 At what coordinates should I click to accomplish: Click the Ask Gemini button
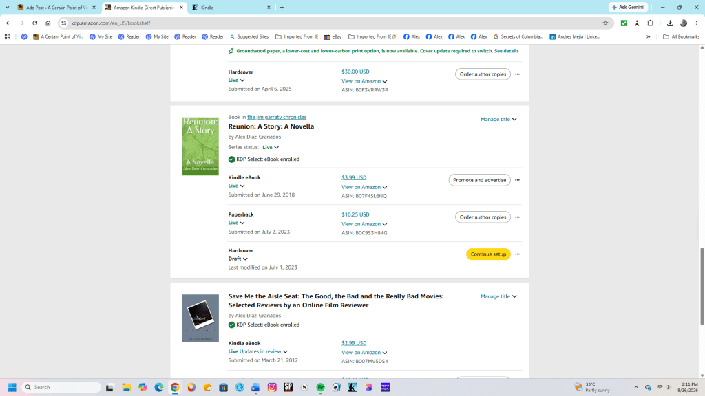(628, 7)
